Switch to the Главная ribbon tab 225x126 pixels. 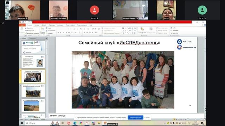(30, 25)
